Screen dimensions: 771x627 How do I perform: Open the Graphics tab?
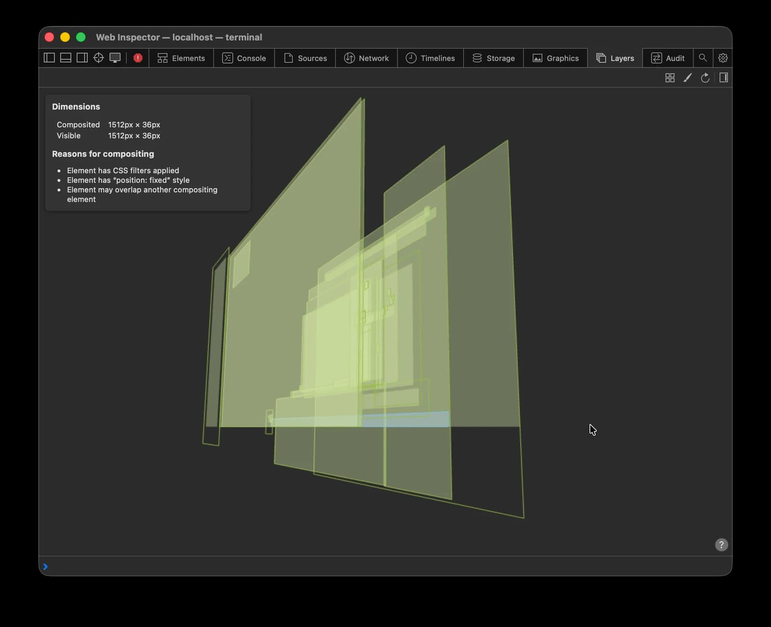(x=555, y=58)
